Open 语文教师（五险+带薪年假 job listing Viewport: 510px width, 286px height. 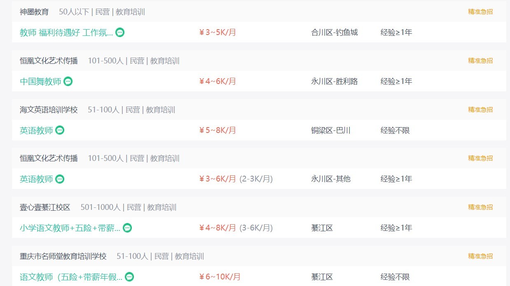(x=71, y=277)
